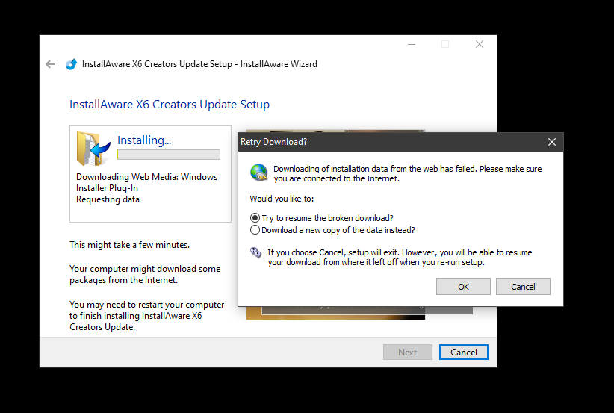
Task: Click the 'InstallAware X6 Creators Update Setup' heading
Action: pos(170,105)
